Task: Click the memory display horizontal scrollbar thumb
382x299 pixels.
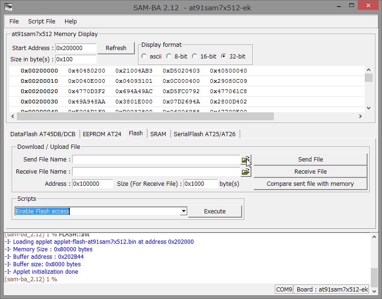Action: pos(145,117)
